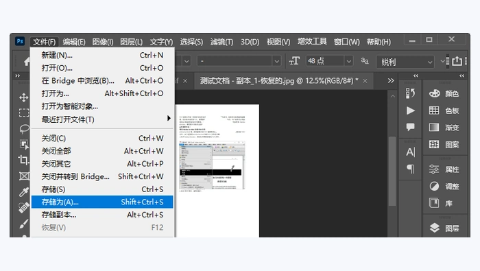
Task: Open the 图层(L) menu
Action: (131, 42)
